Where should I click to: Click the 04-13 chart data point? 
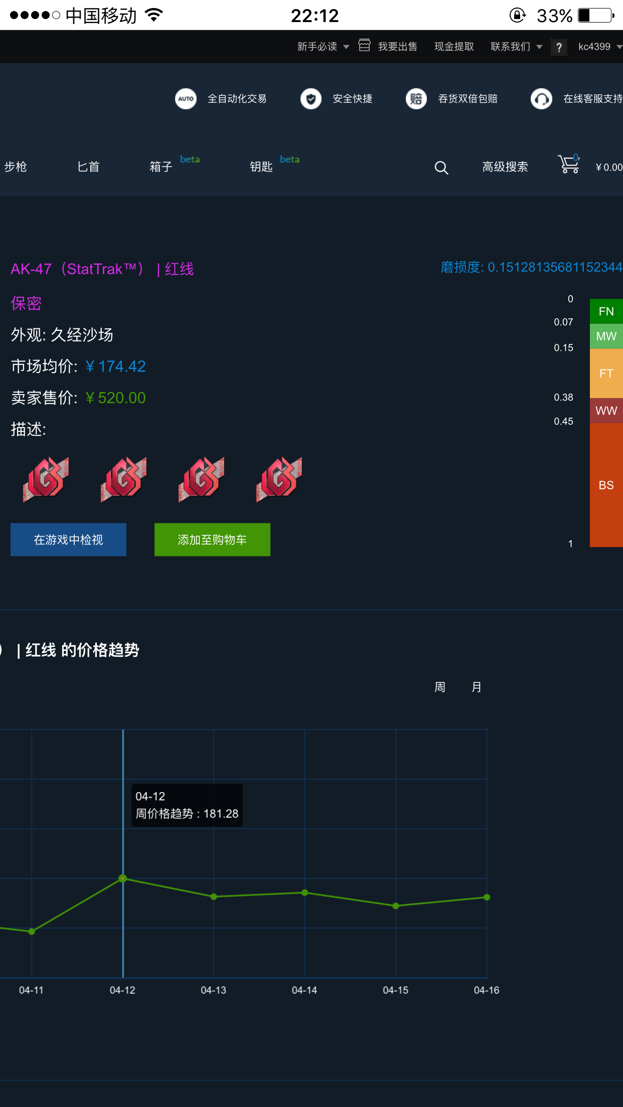214,896
